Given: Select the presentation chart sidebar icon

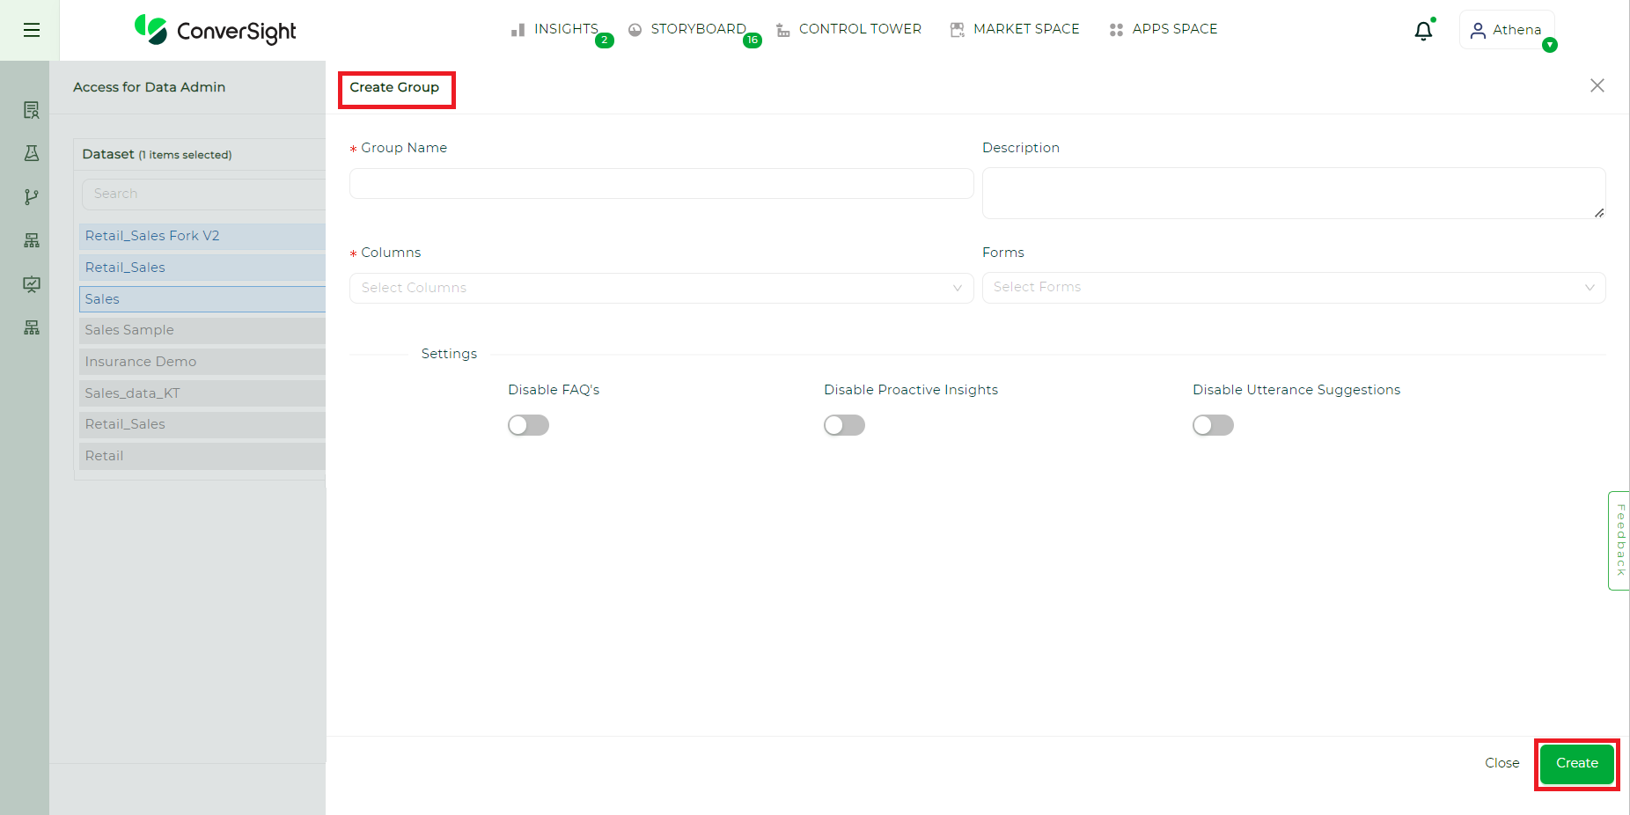Looking at the screenshot, I should click(31, 283).
